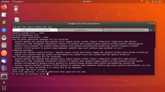
Task: Open the Edit menu
Action: tap(19, 27)
